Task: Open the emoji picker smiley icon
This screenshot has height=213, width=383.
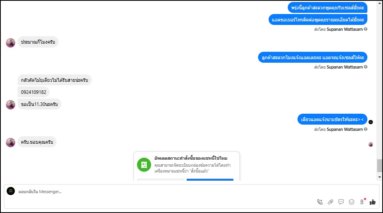Action: 351,202
